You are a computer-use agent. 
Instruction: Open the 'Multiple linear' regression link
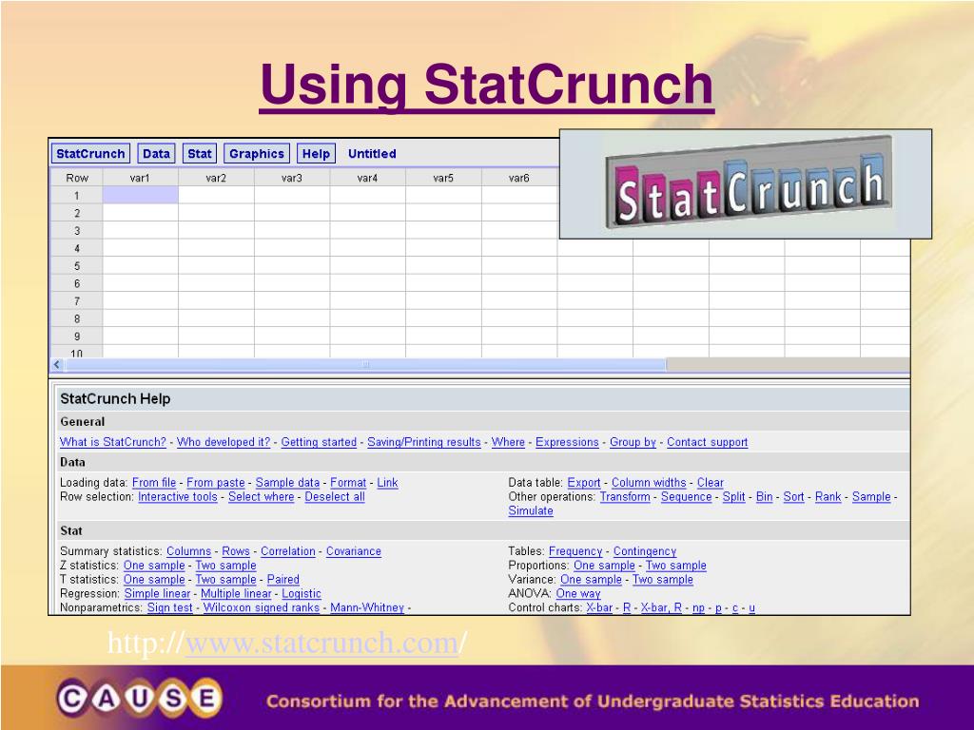[236, 593]
